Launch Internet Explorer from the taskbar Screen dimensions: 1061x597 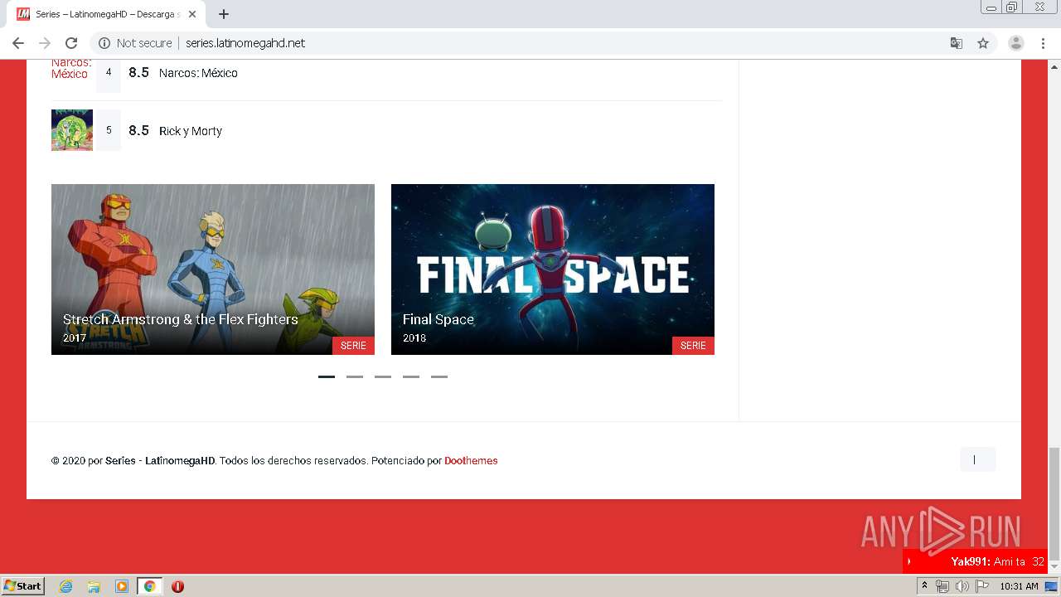point(66,586)
